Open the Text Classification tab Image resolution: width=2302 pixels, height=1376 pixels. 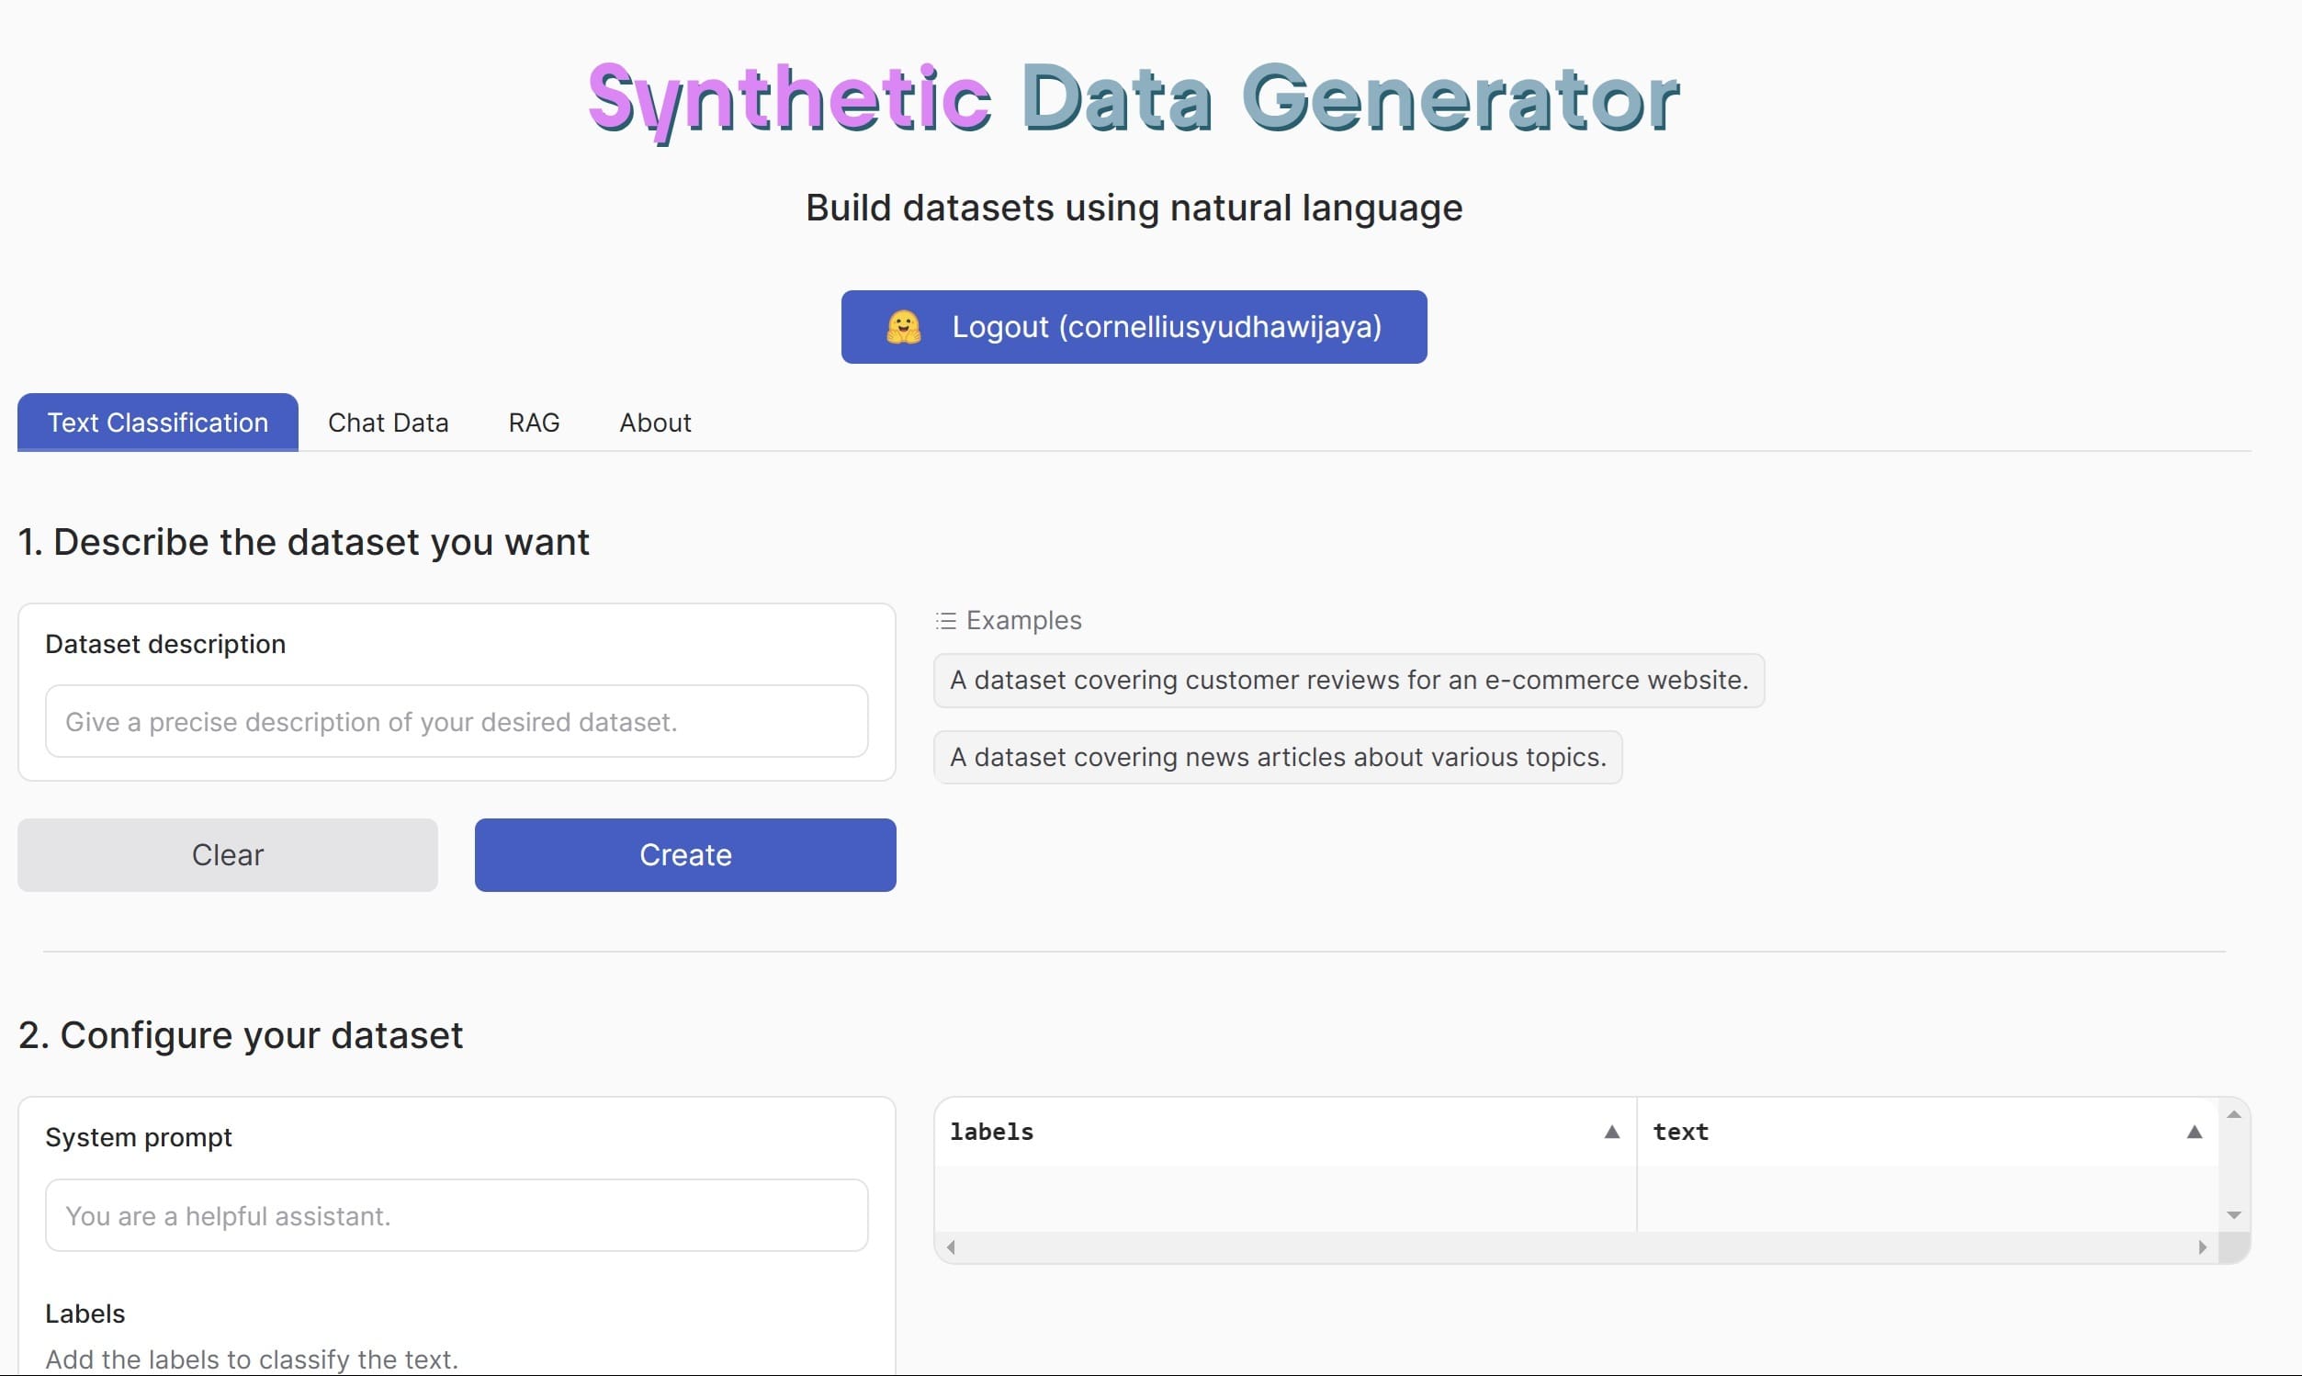click(x=158, y=422)
